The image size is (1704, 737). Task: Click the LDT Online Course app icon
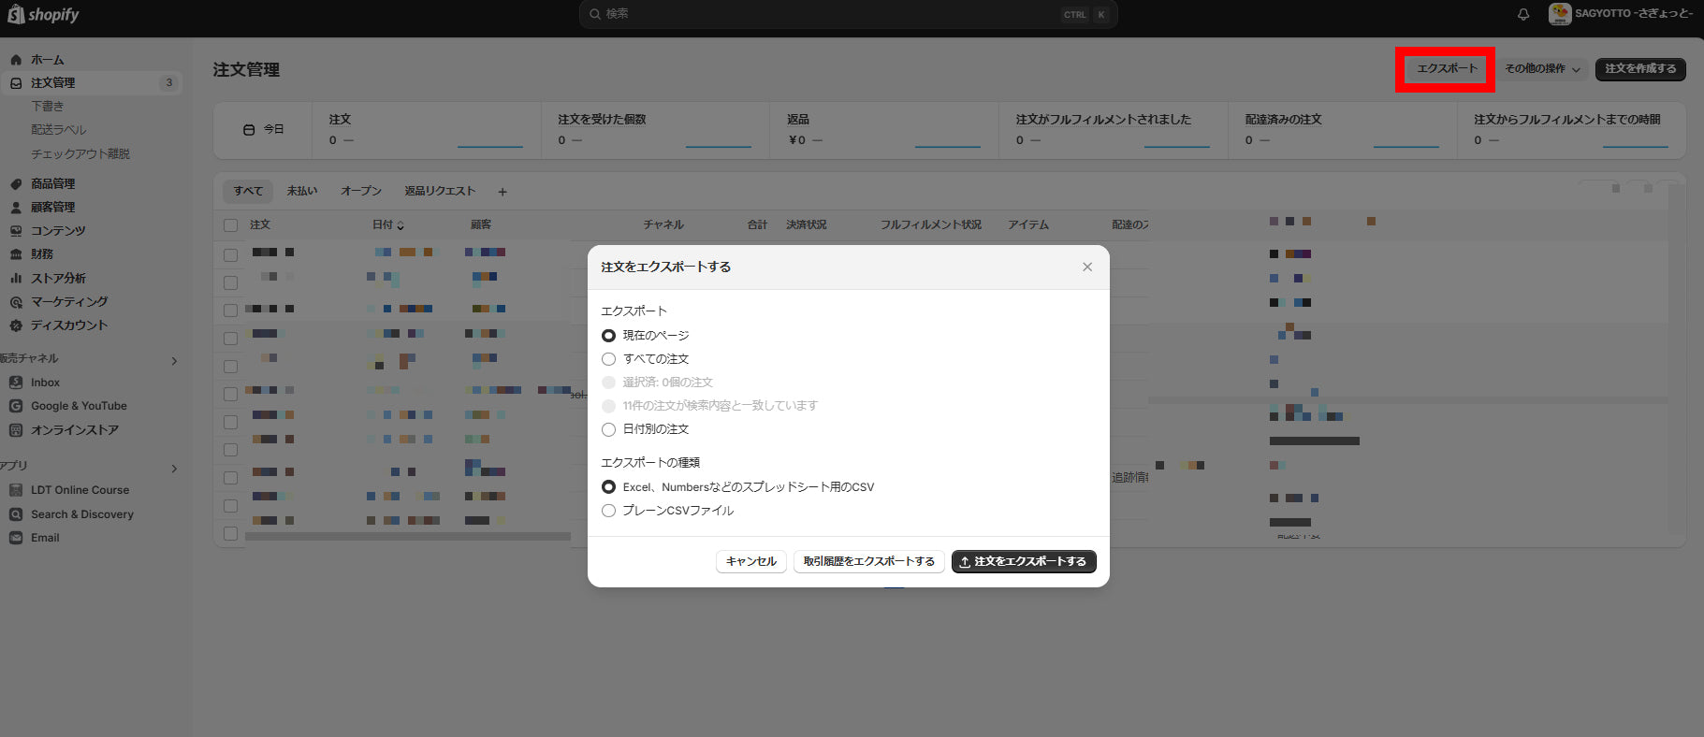(16, 490)
